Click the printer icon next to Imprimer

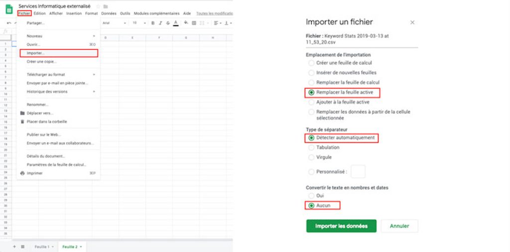[22, 173]
